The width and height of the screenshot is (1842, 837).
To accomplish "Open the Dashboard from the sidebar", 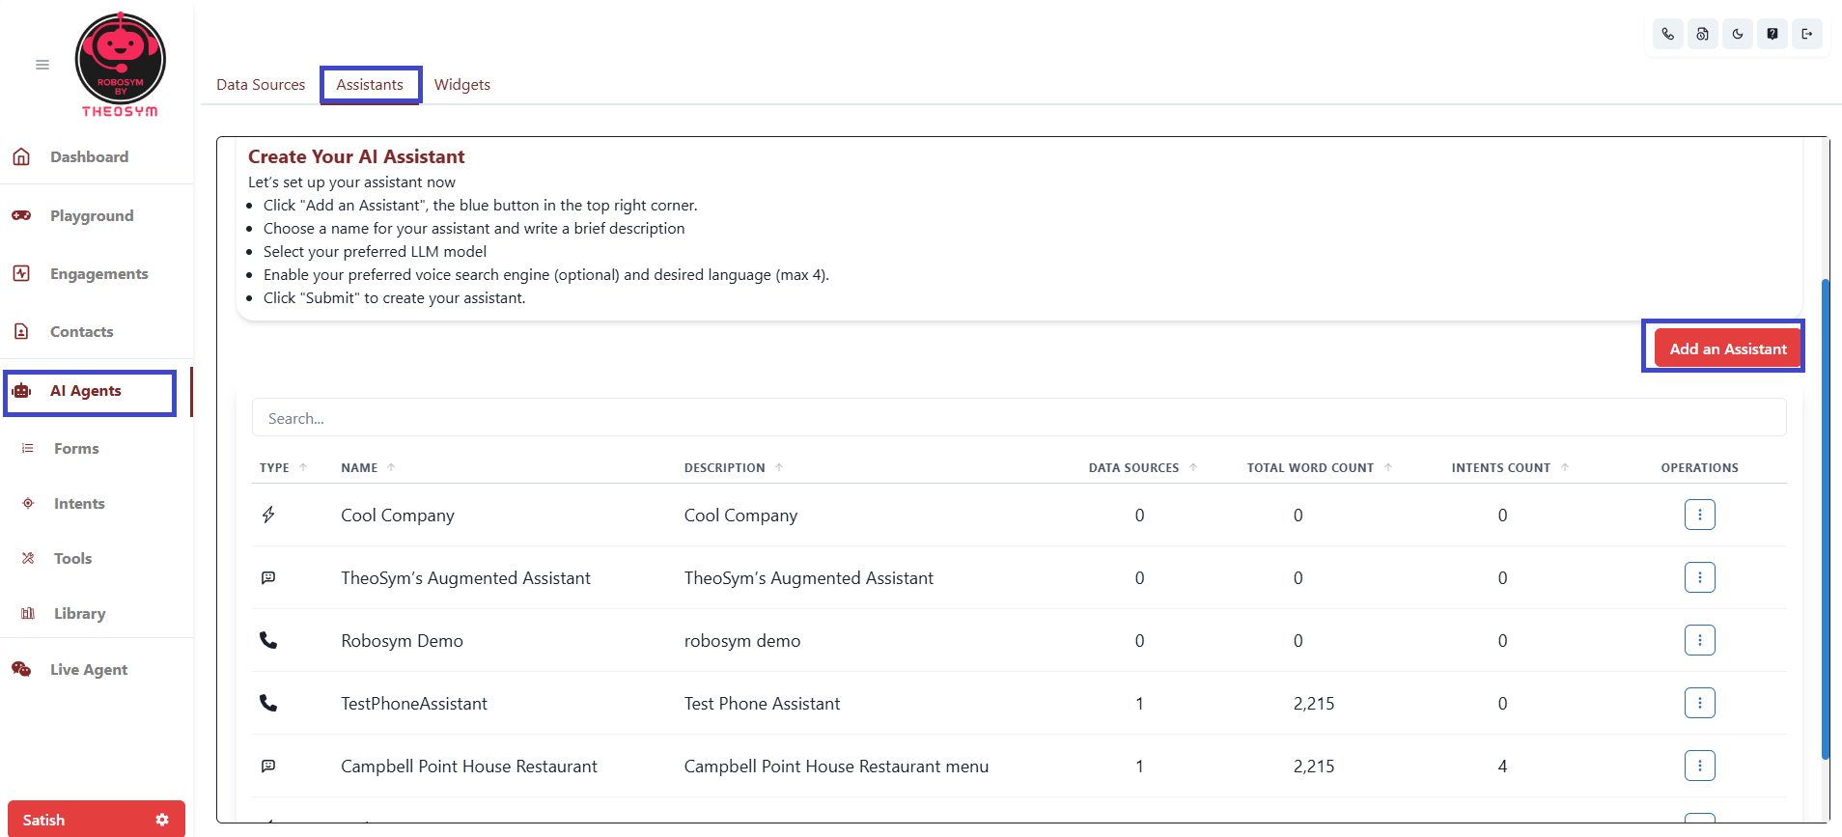I will [x=89, y=156].
